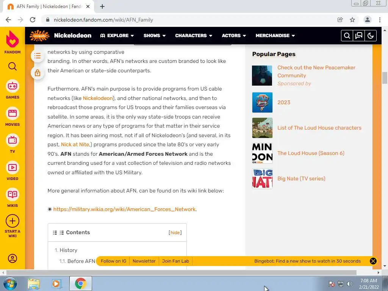
Task: Open the Fandom sidebar search icon
Action: [x=13, y=66]
